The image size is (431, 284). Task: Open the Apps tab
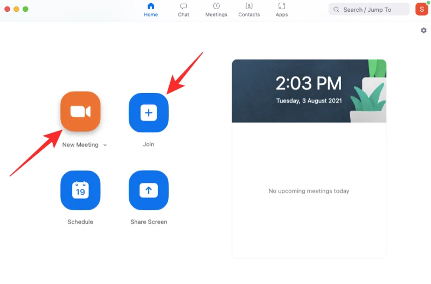[282, 10]
